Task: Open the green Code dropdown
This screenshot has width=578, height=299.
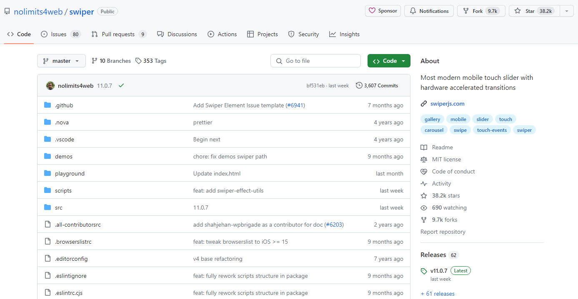Action: coord(388,61)
